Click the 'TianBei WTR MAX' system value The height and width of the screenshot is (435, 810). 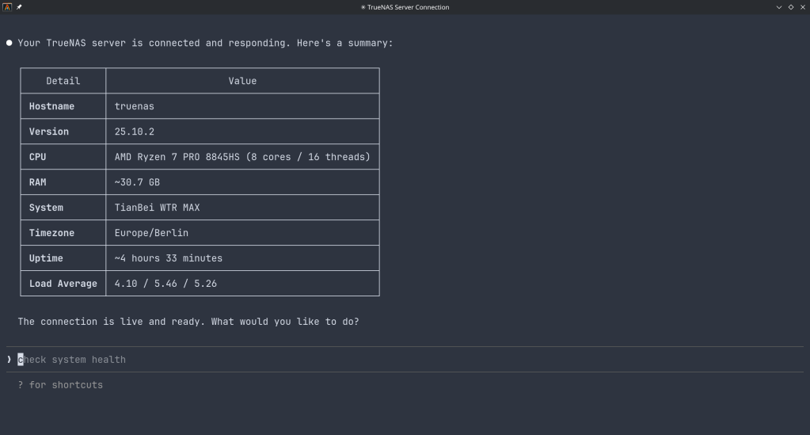157,208
